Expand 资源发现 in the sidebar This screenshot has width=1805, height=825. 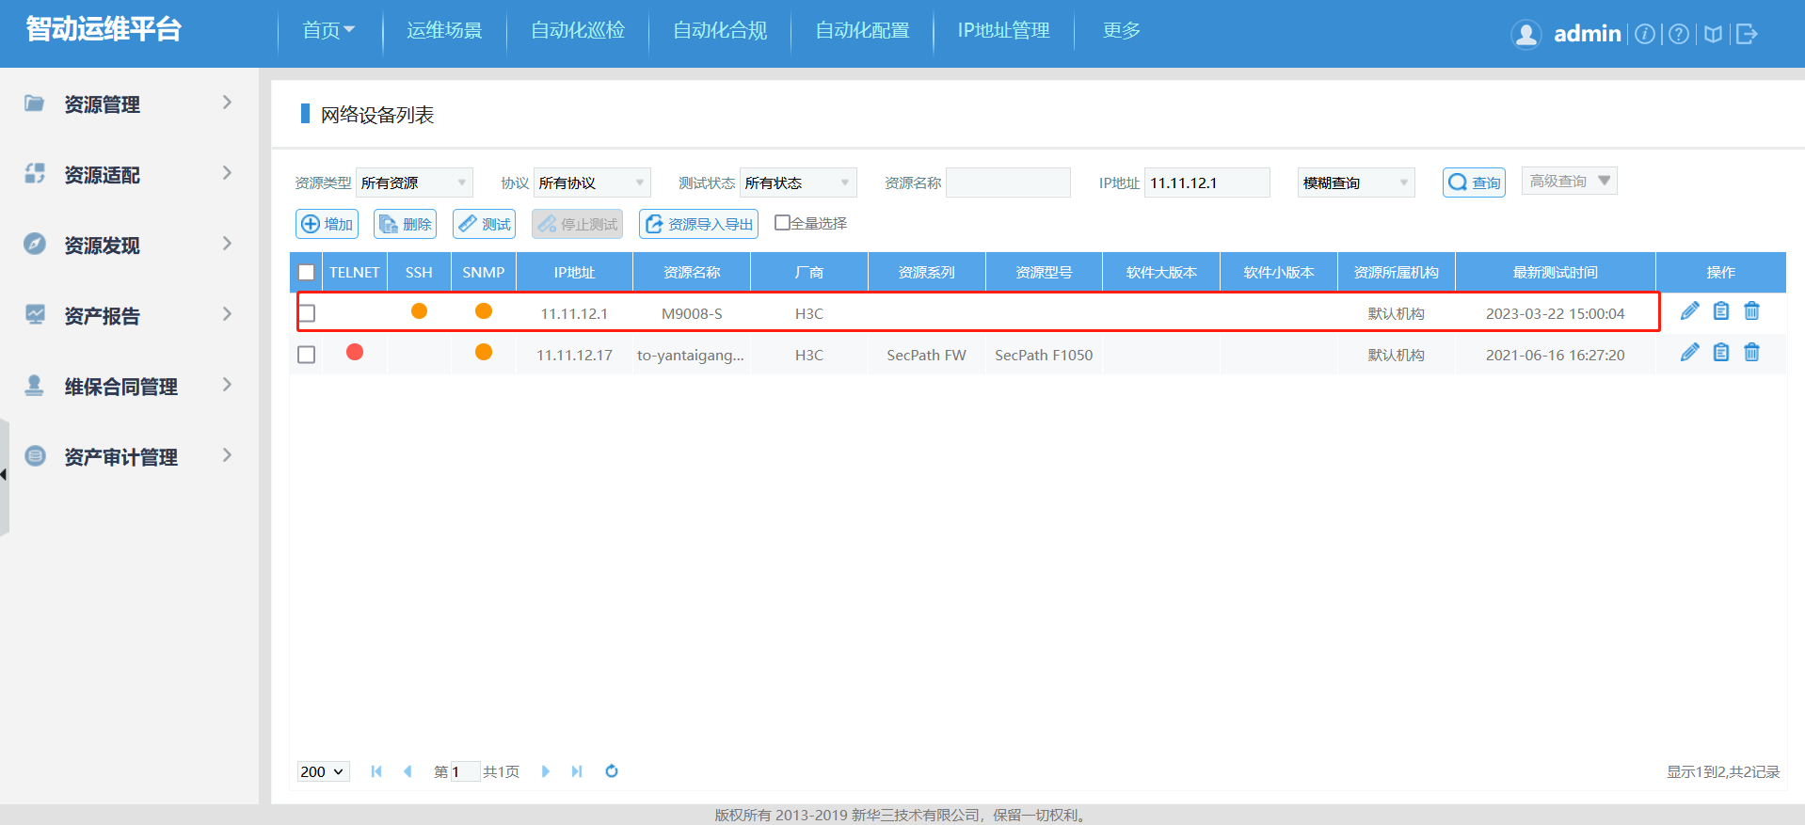(129, 246)
